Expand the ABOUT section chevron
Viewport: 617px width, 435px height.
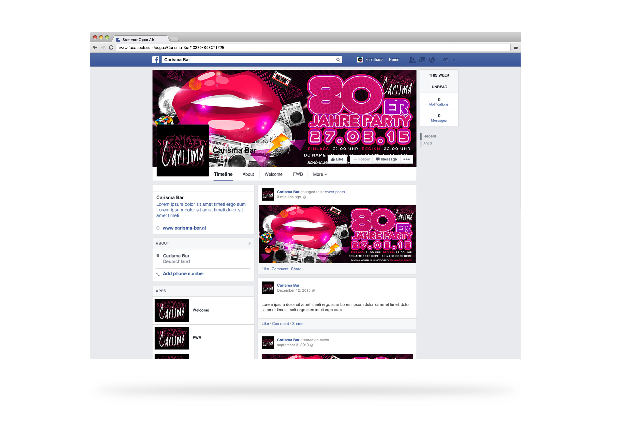(249, 243)
